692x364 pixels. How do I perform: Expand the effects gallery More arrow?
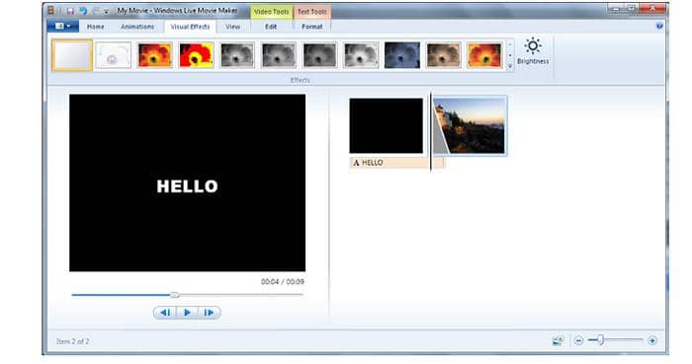click(x=510, y=66)
